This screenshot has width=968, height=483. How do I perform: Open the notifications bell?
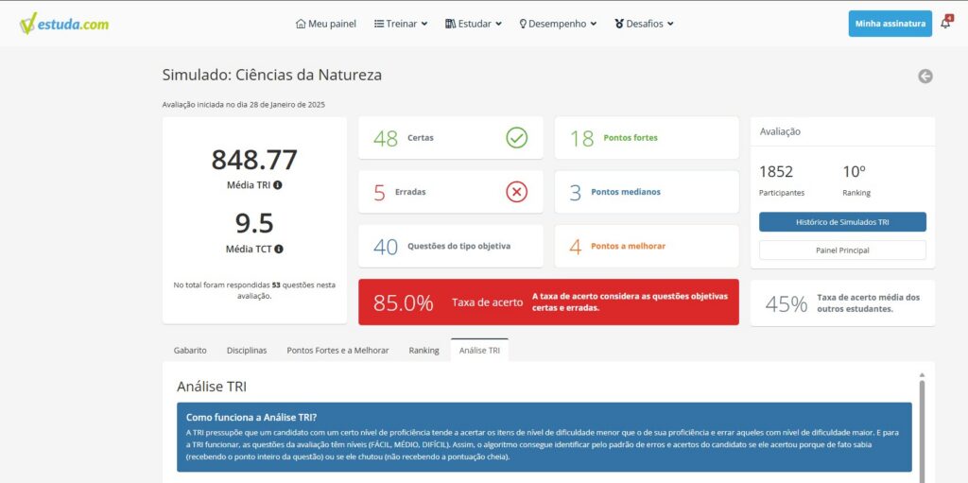tap(945, 24)
